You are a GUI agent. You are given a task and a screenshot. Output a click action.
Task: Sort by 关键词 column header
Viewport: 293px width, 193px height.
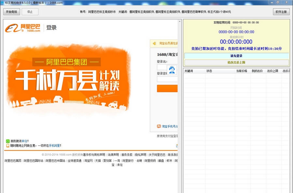click(194, 71)
